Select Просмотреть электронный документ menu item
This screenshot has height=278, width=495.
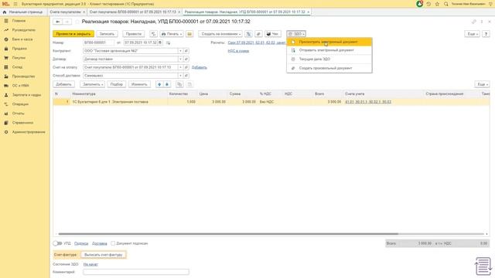[329, 42]
